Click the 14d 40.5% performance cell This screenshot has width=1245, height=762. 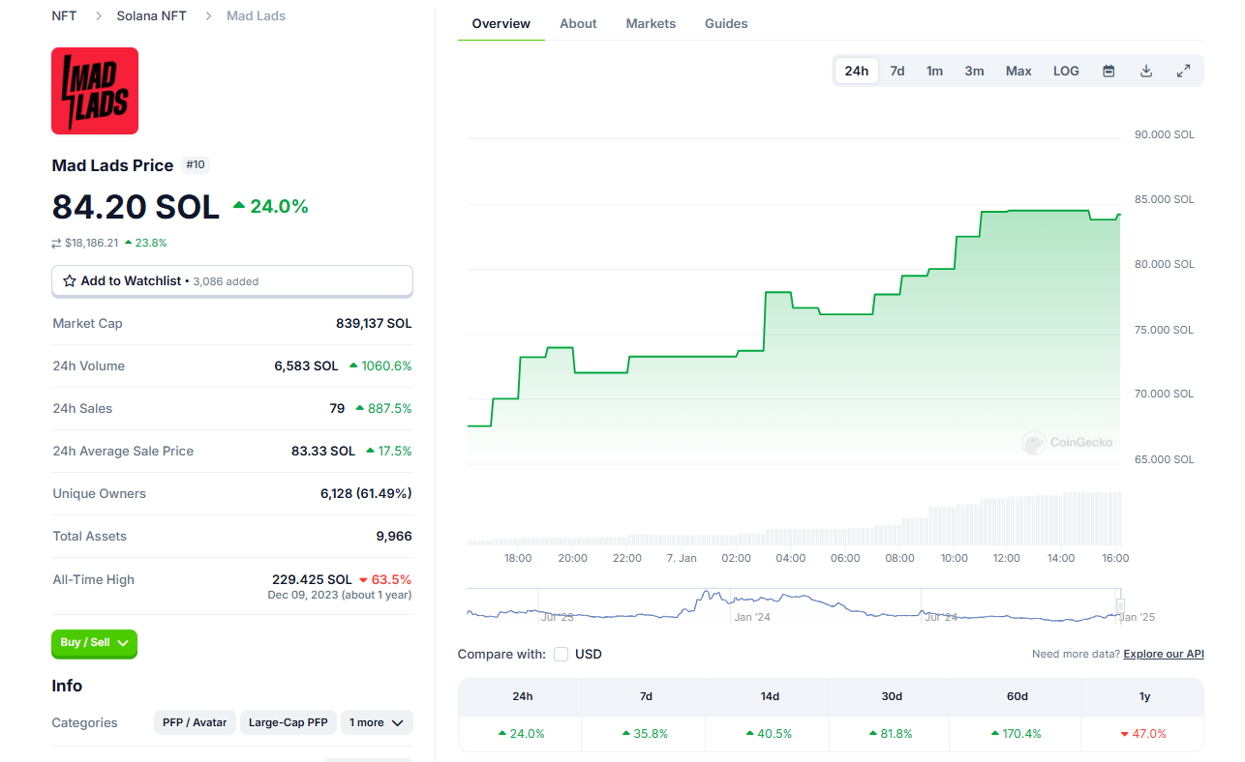pos(768,734)
